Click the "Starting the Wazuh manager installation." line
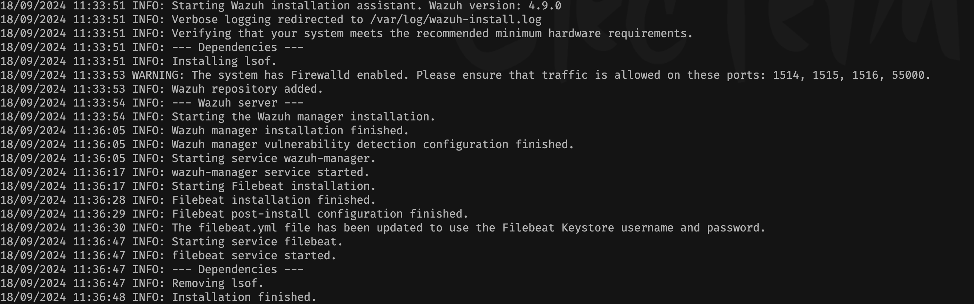Image resolution: width=974 pixels, height=304 pixels. [x=303, y=117]
